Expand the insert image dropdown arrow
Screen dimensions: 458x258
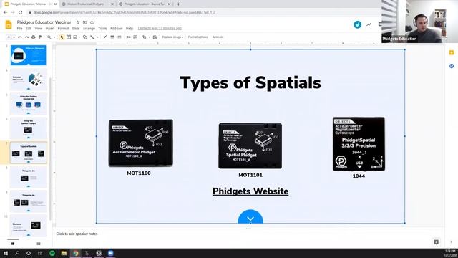tap(79, 37)
